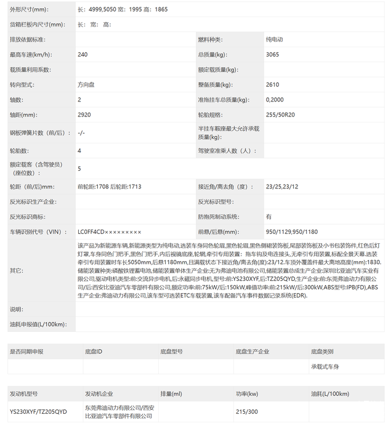Click the 额定载客 seat count value 5
Screen dimensions: 388x423
click(x=79, y=168)
